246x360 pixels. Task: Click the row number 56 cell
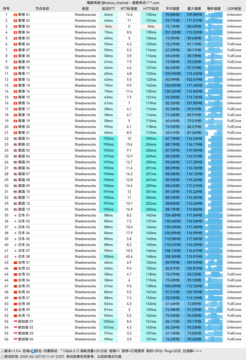6,339
